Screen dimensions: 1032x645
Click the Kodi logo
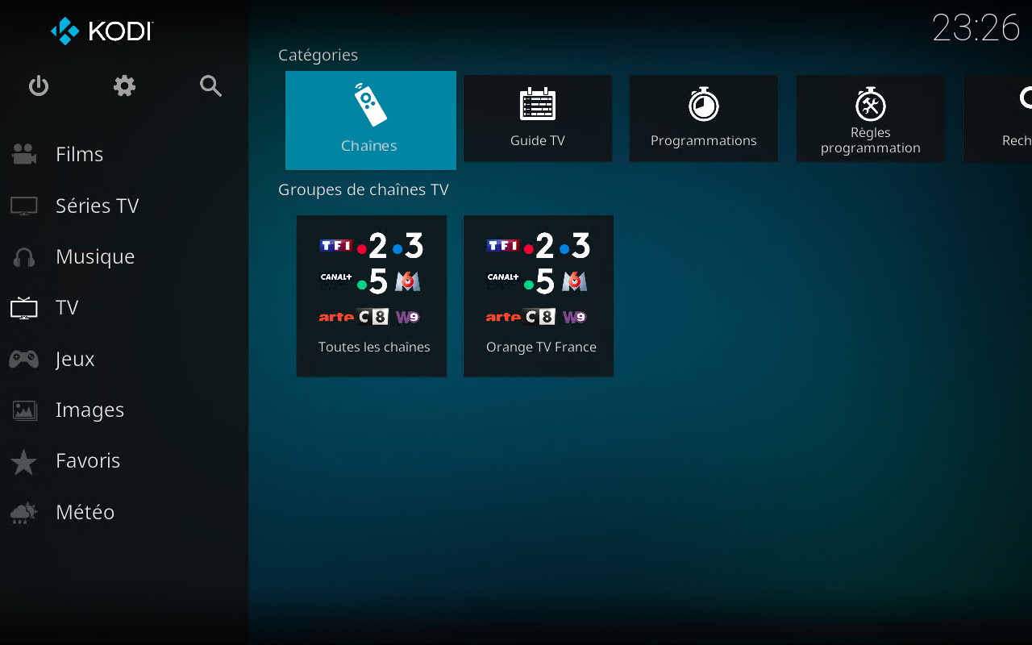(102, 31)
